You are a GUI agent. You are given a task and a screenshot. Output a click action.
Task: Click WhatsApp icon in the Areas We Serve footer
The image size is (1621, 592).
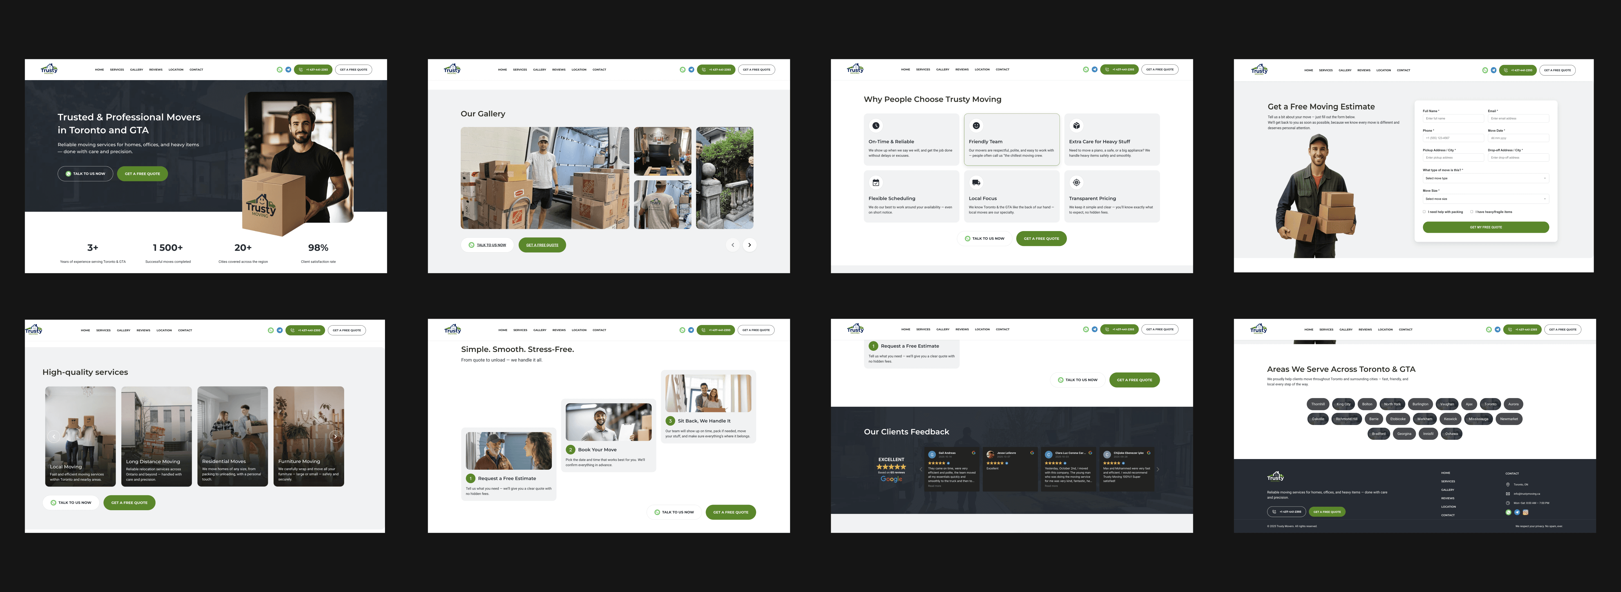1508,512
